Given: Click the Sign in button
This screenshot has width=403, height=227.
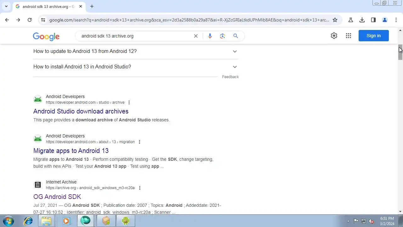Looking at the screenshot, I should coord(374,36).
